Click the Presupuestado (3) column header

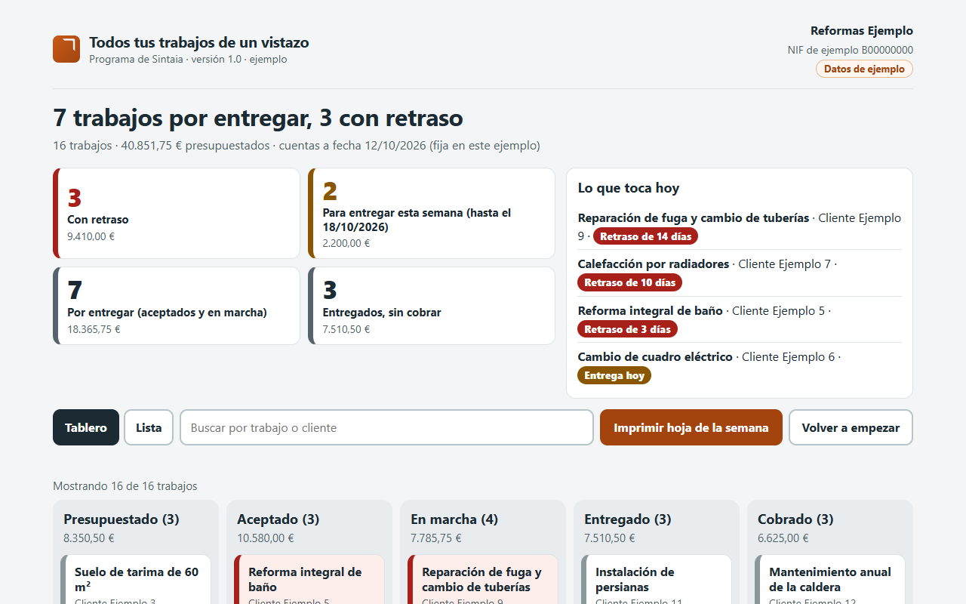point(122,519)
